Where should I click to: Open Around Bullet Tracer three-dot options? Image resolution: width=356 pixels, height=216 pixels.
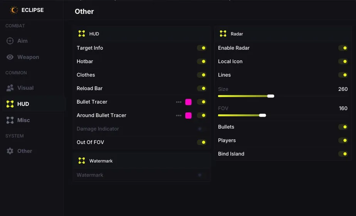179,115
